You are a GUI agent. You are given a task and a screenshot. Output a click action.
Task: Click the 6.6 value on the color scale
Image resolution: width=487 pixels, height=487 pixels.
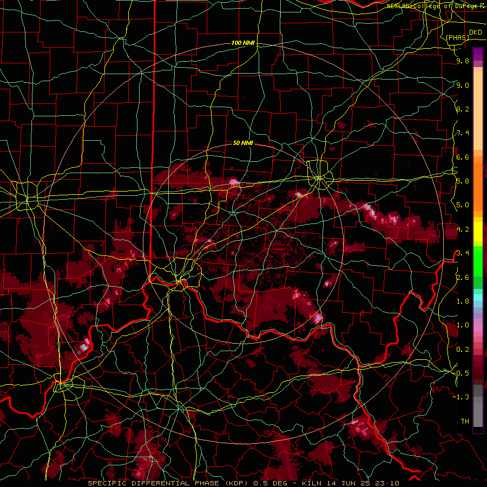pyautogui.click(x=463, y=157)
